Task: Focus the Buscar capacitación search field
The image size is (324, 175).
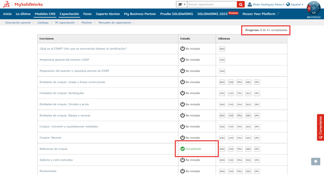Action: click(212, 4)
